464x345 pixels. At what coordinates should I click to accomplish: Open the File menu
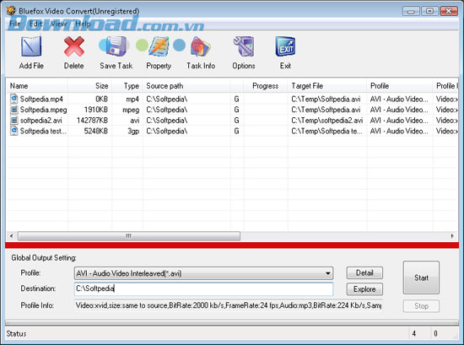[x=14, y=24]
